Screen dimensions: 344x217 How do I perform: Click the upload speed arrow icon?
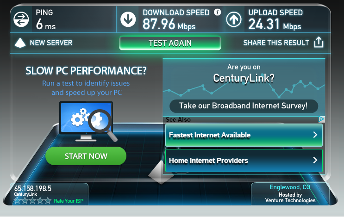[x=234, y=19]
